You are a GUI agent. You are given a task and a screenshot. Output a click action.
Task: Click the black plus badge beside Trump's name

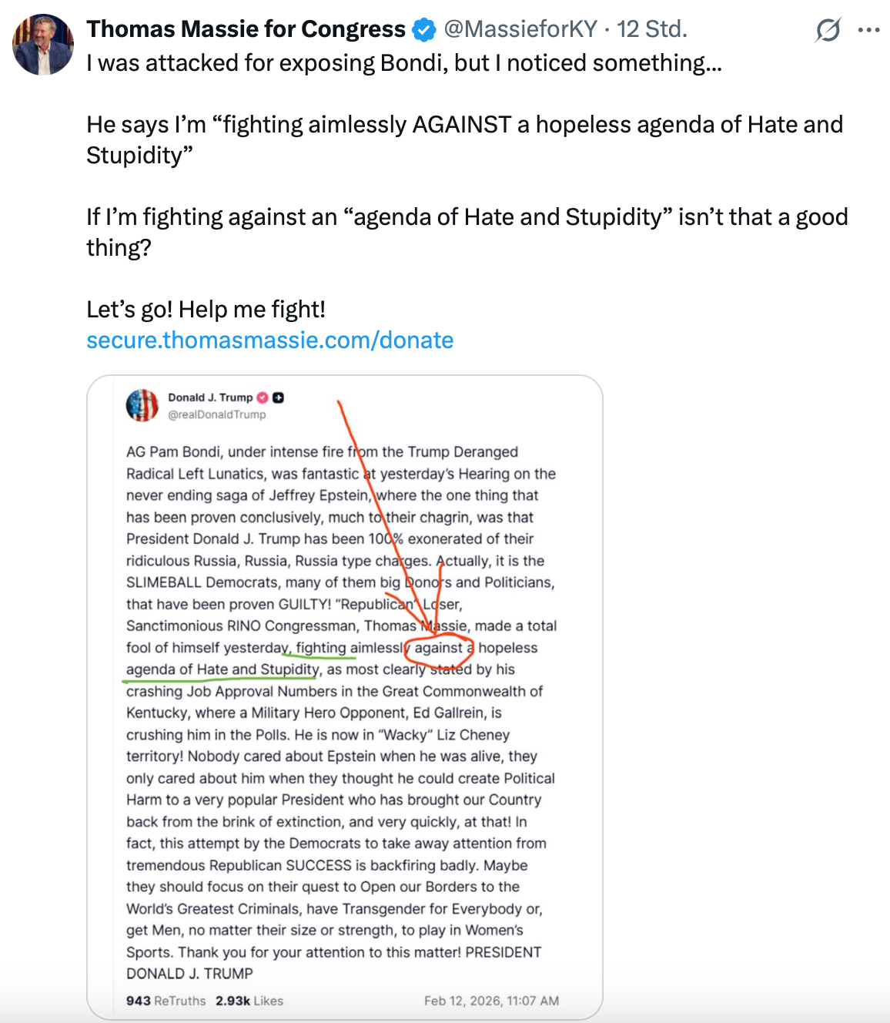click(279, 397)
